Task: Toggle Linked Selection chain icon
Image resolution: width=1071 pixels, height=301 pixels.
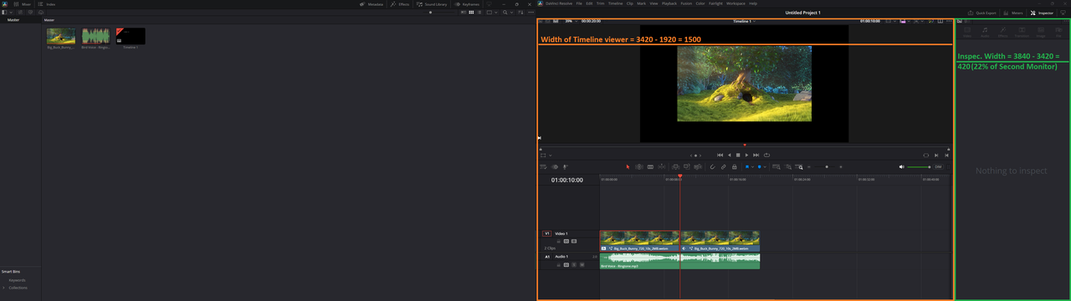Action: point(724,167)
